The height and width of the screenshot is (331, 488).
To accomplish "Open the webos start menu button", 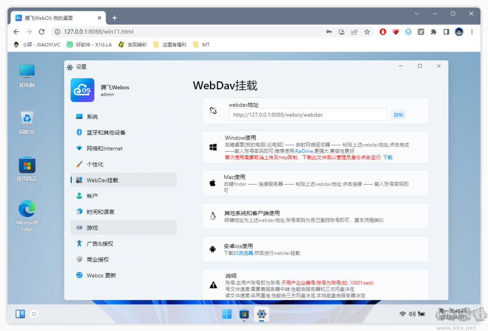I will [226, 314].
